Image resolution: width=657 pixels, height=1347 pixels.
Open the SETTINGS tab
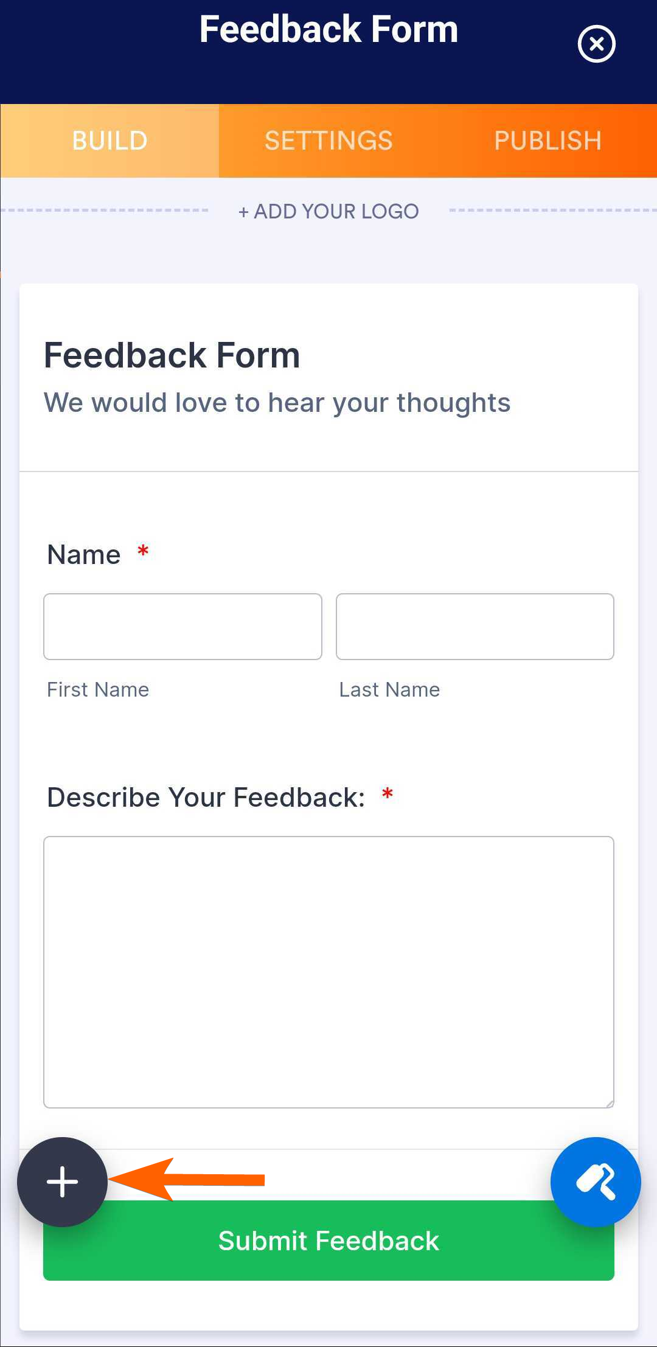pyautogui.click(x=328, y=141)
